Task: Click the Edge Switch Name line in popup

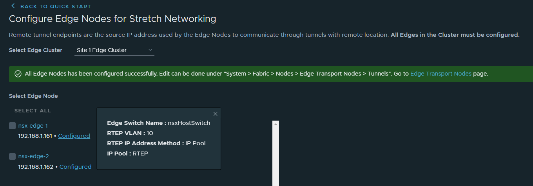Action: [159, 123]
